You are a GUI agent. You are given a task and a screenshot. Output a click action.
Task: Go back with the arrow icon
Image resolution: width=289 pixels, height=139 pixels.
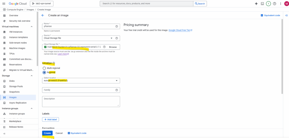[x=43, y=15]
